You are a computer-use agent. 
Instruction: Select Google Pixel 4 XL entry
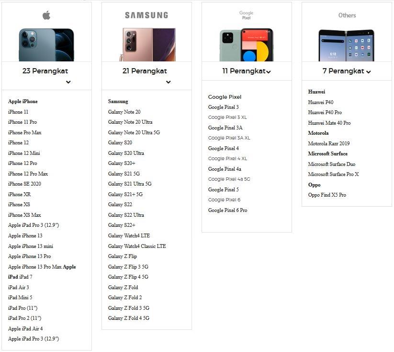click(227, 159)
